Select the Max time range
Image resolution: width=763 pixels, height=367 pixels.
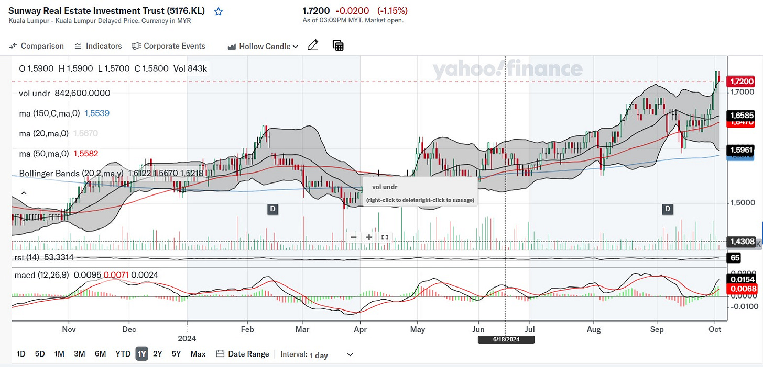(x=198, y=354)
